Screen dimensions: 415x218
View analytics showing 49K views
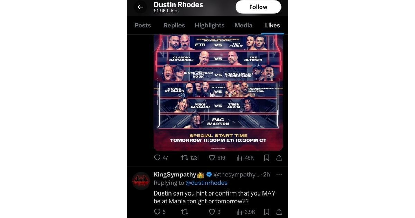[245, 158]
